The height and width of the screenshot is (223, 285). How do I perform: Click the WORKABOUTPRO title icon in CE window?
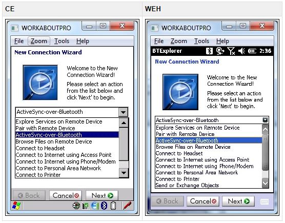click(14, 28)
